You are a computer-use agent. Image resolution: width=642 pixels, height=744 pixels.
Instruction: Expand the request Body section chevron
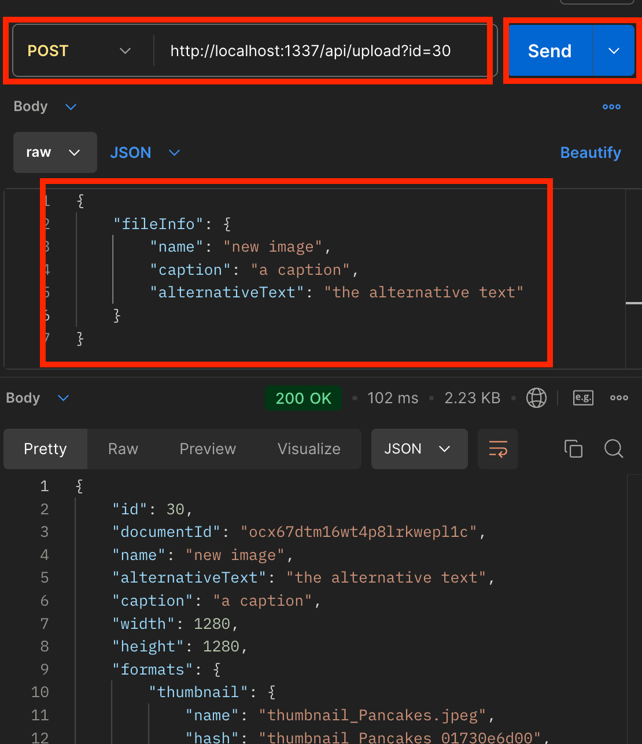[x=71, y=107]
